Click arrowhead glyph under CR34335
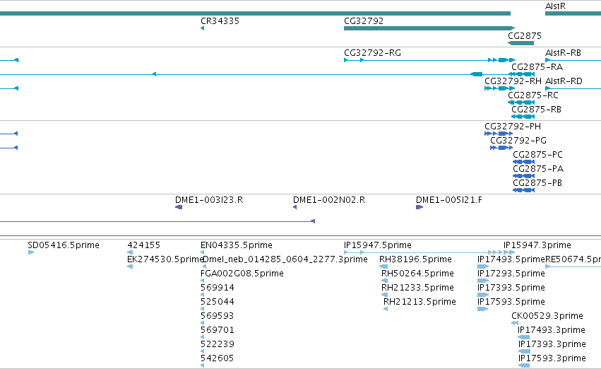Screen dimensions: 601x369 point(203,28)
